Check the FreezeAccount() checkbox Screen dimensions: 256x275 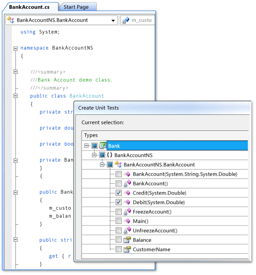click(118, 212)
